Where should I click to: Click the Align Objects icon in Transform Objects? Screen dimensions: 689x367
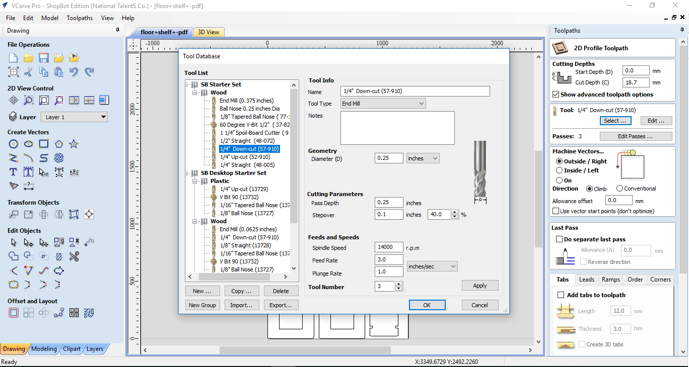(x=89, y=215)
